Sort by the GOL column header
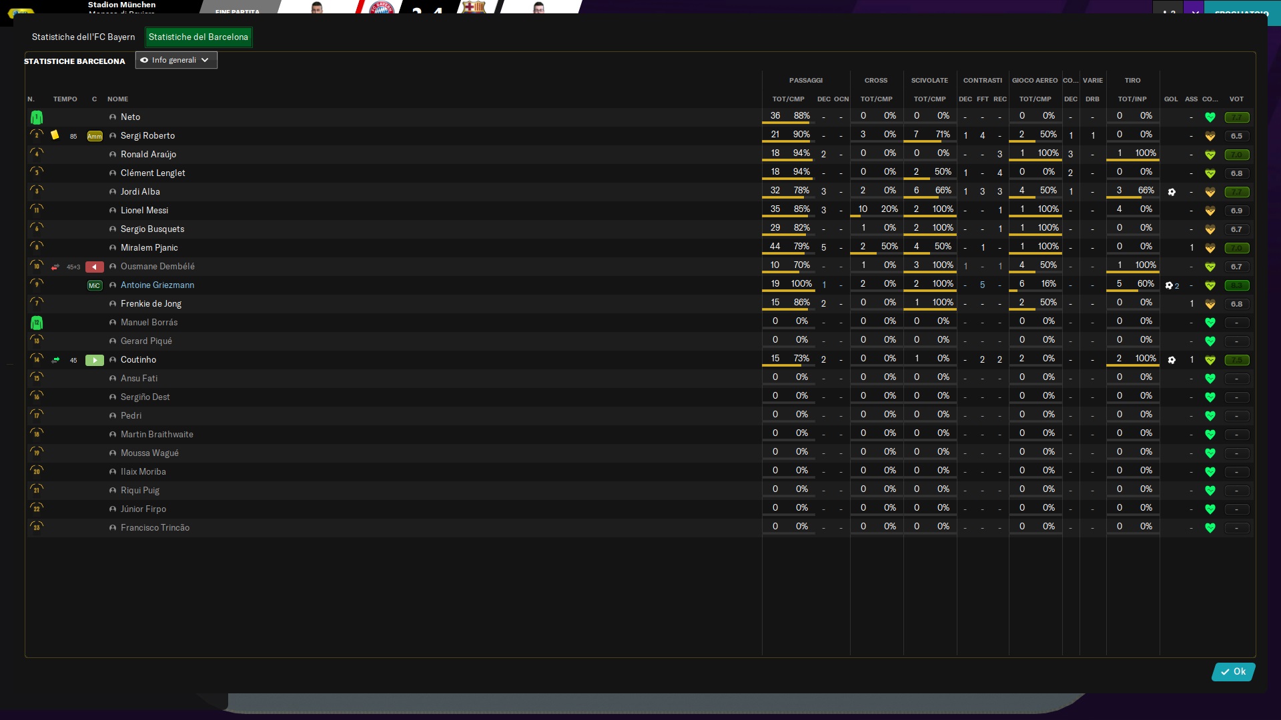The height and width of the screenshot is (720, 1281). coord(1171,99)
